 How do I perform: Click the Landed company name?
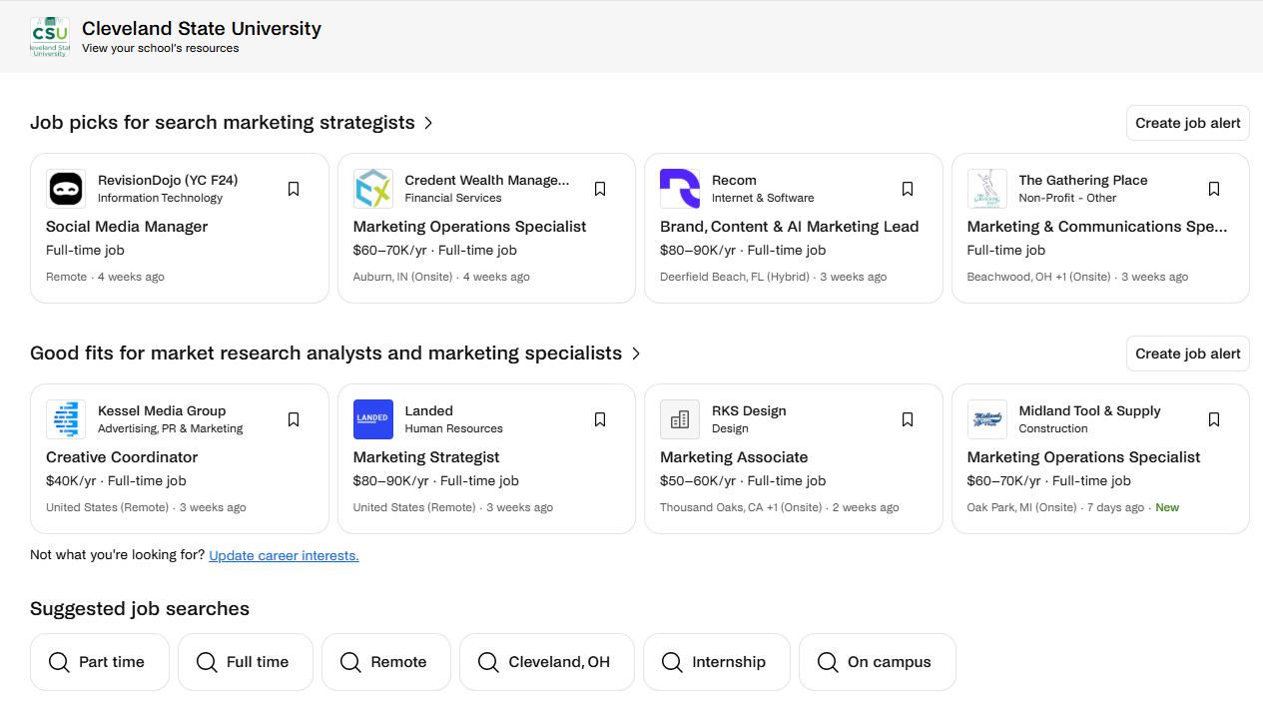(429, 411)
